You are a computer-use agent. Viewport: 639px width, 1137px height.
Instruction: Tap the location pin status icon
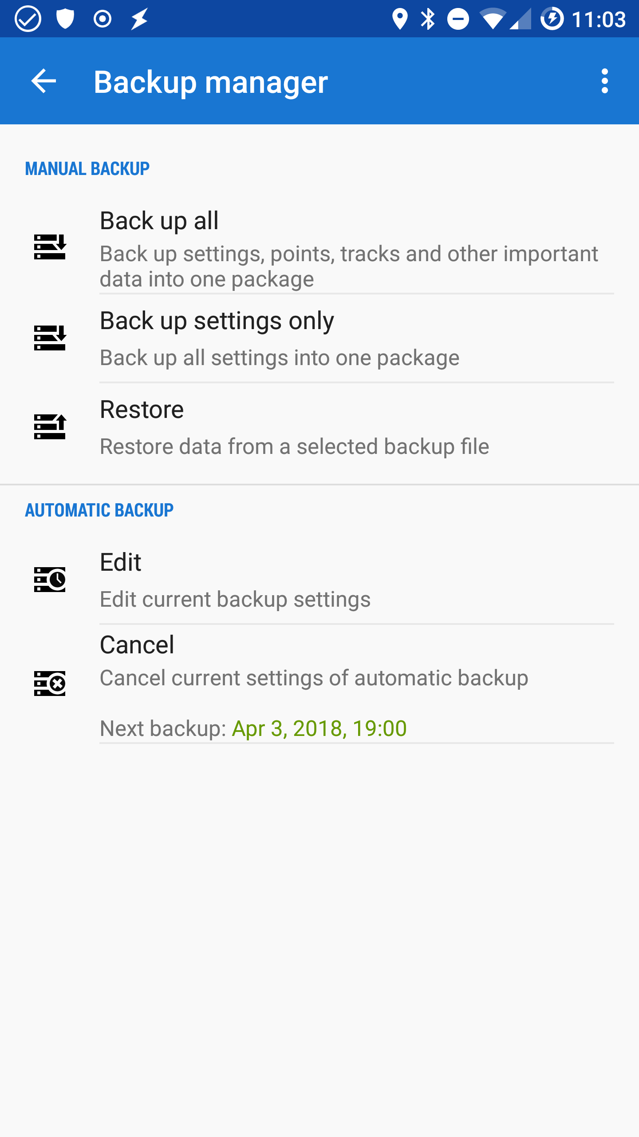tap(400, 19)
